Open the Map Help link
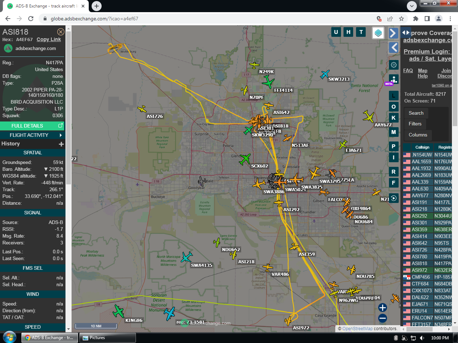The height and width of the screenshot is (343, 458). [423, 73]
